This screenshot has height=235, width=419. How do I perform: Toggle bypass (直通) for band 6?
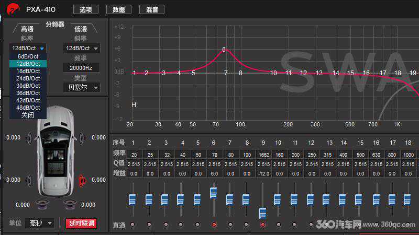[214, 225]
